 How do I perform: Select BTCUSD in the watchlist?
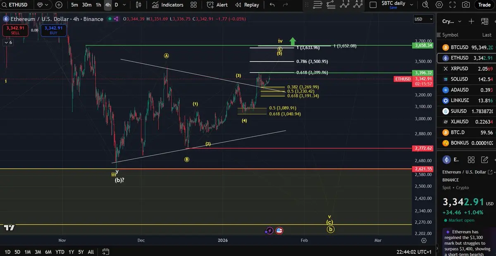(467, 48)
